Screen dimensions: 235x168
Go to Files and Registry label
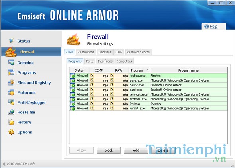click(x=34, y=82)
